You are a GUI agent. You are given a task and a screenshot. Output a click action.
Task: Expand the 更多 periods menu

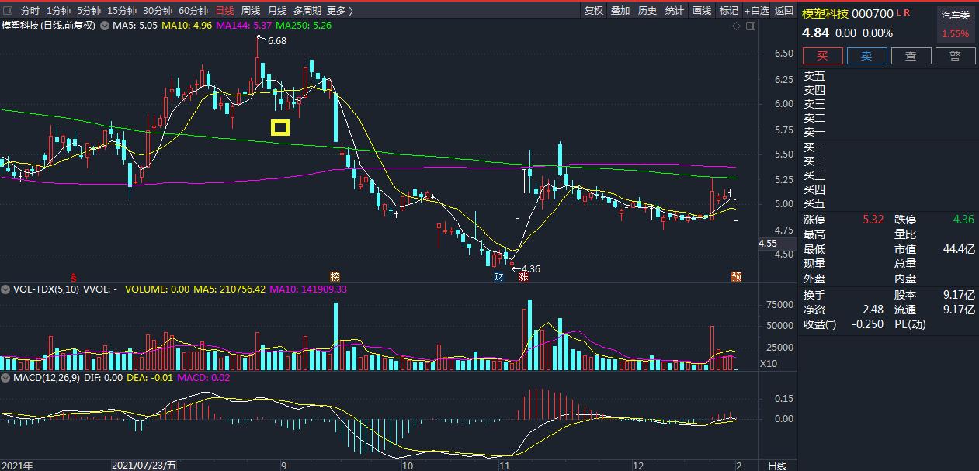(x=339, y=11)
